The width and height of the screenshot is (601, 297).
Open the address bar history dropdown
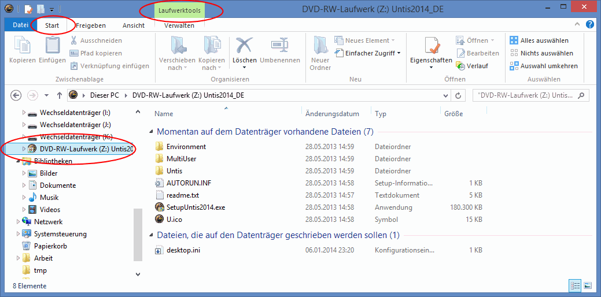(445, 95)
